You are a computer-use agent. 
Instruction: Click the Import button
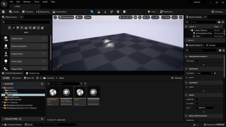point(17,78)
